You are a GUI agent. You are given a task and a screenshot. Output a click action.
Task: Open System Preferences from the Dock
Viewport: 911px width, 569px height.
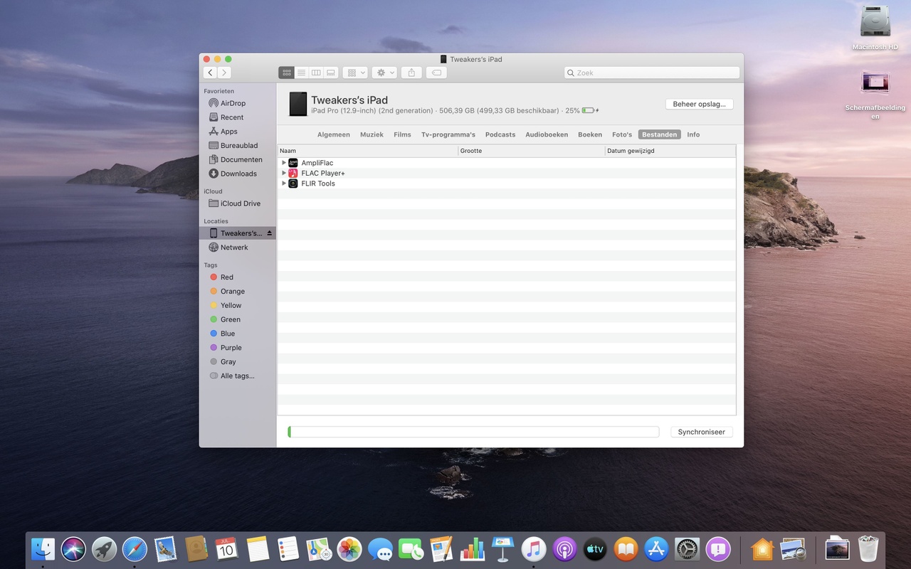point(688,549)
